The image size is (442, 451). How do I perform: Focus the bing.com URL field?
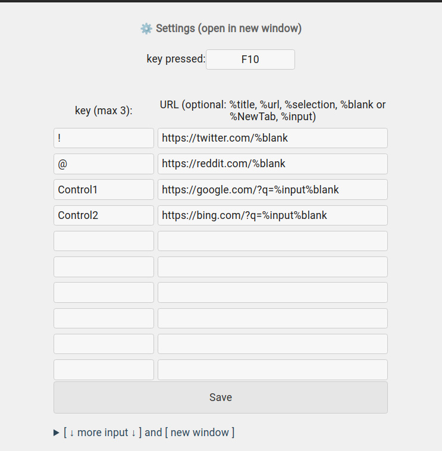tap(272, 215)
